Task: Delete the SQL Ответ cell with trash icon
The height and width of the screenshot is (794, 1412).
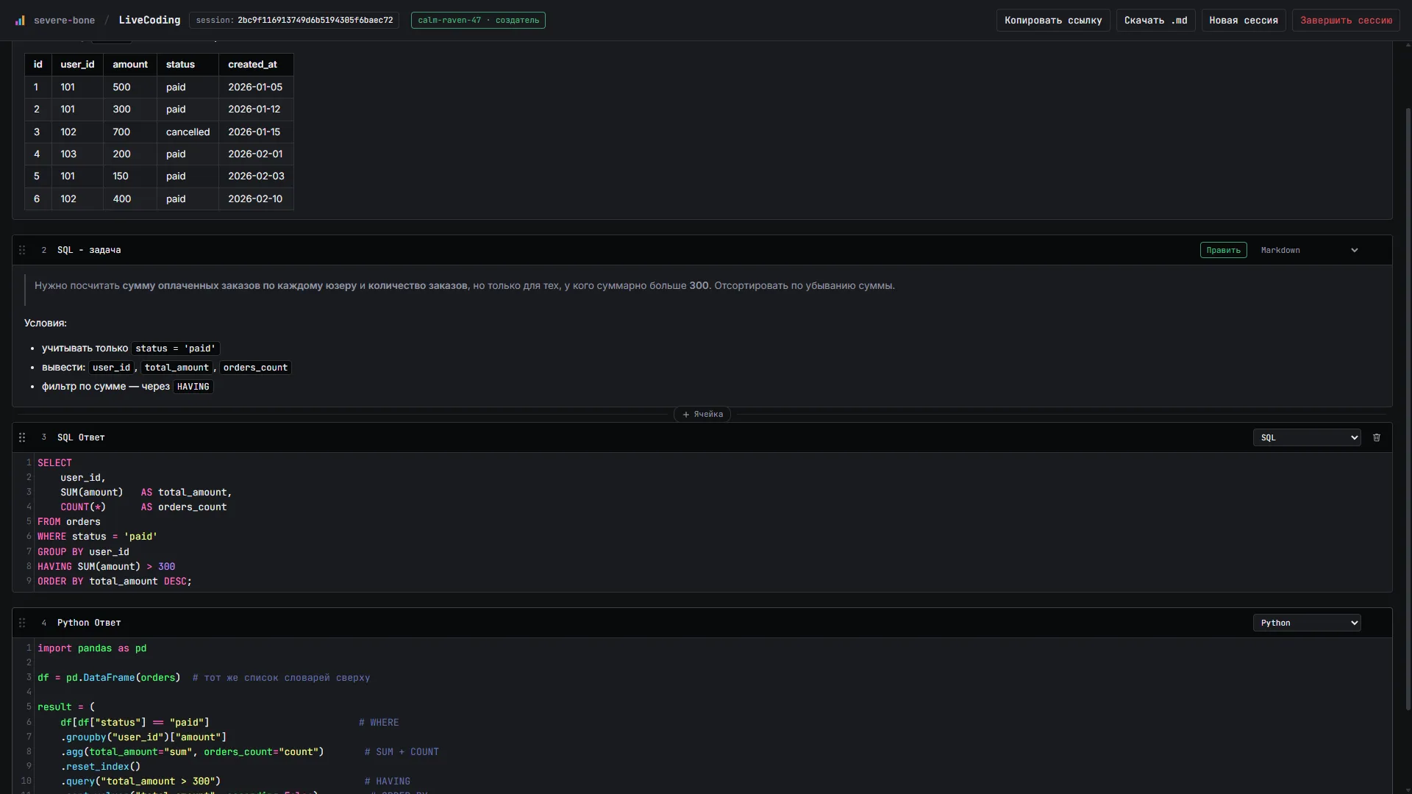Action: click(1377, 437)
